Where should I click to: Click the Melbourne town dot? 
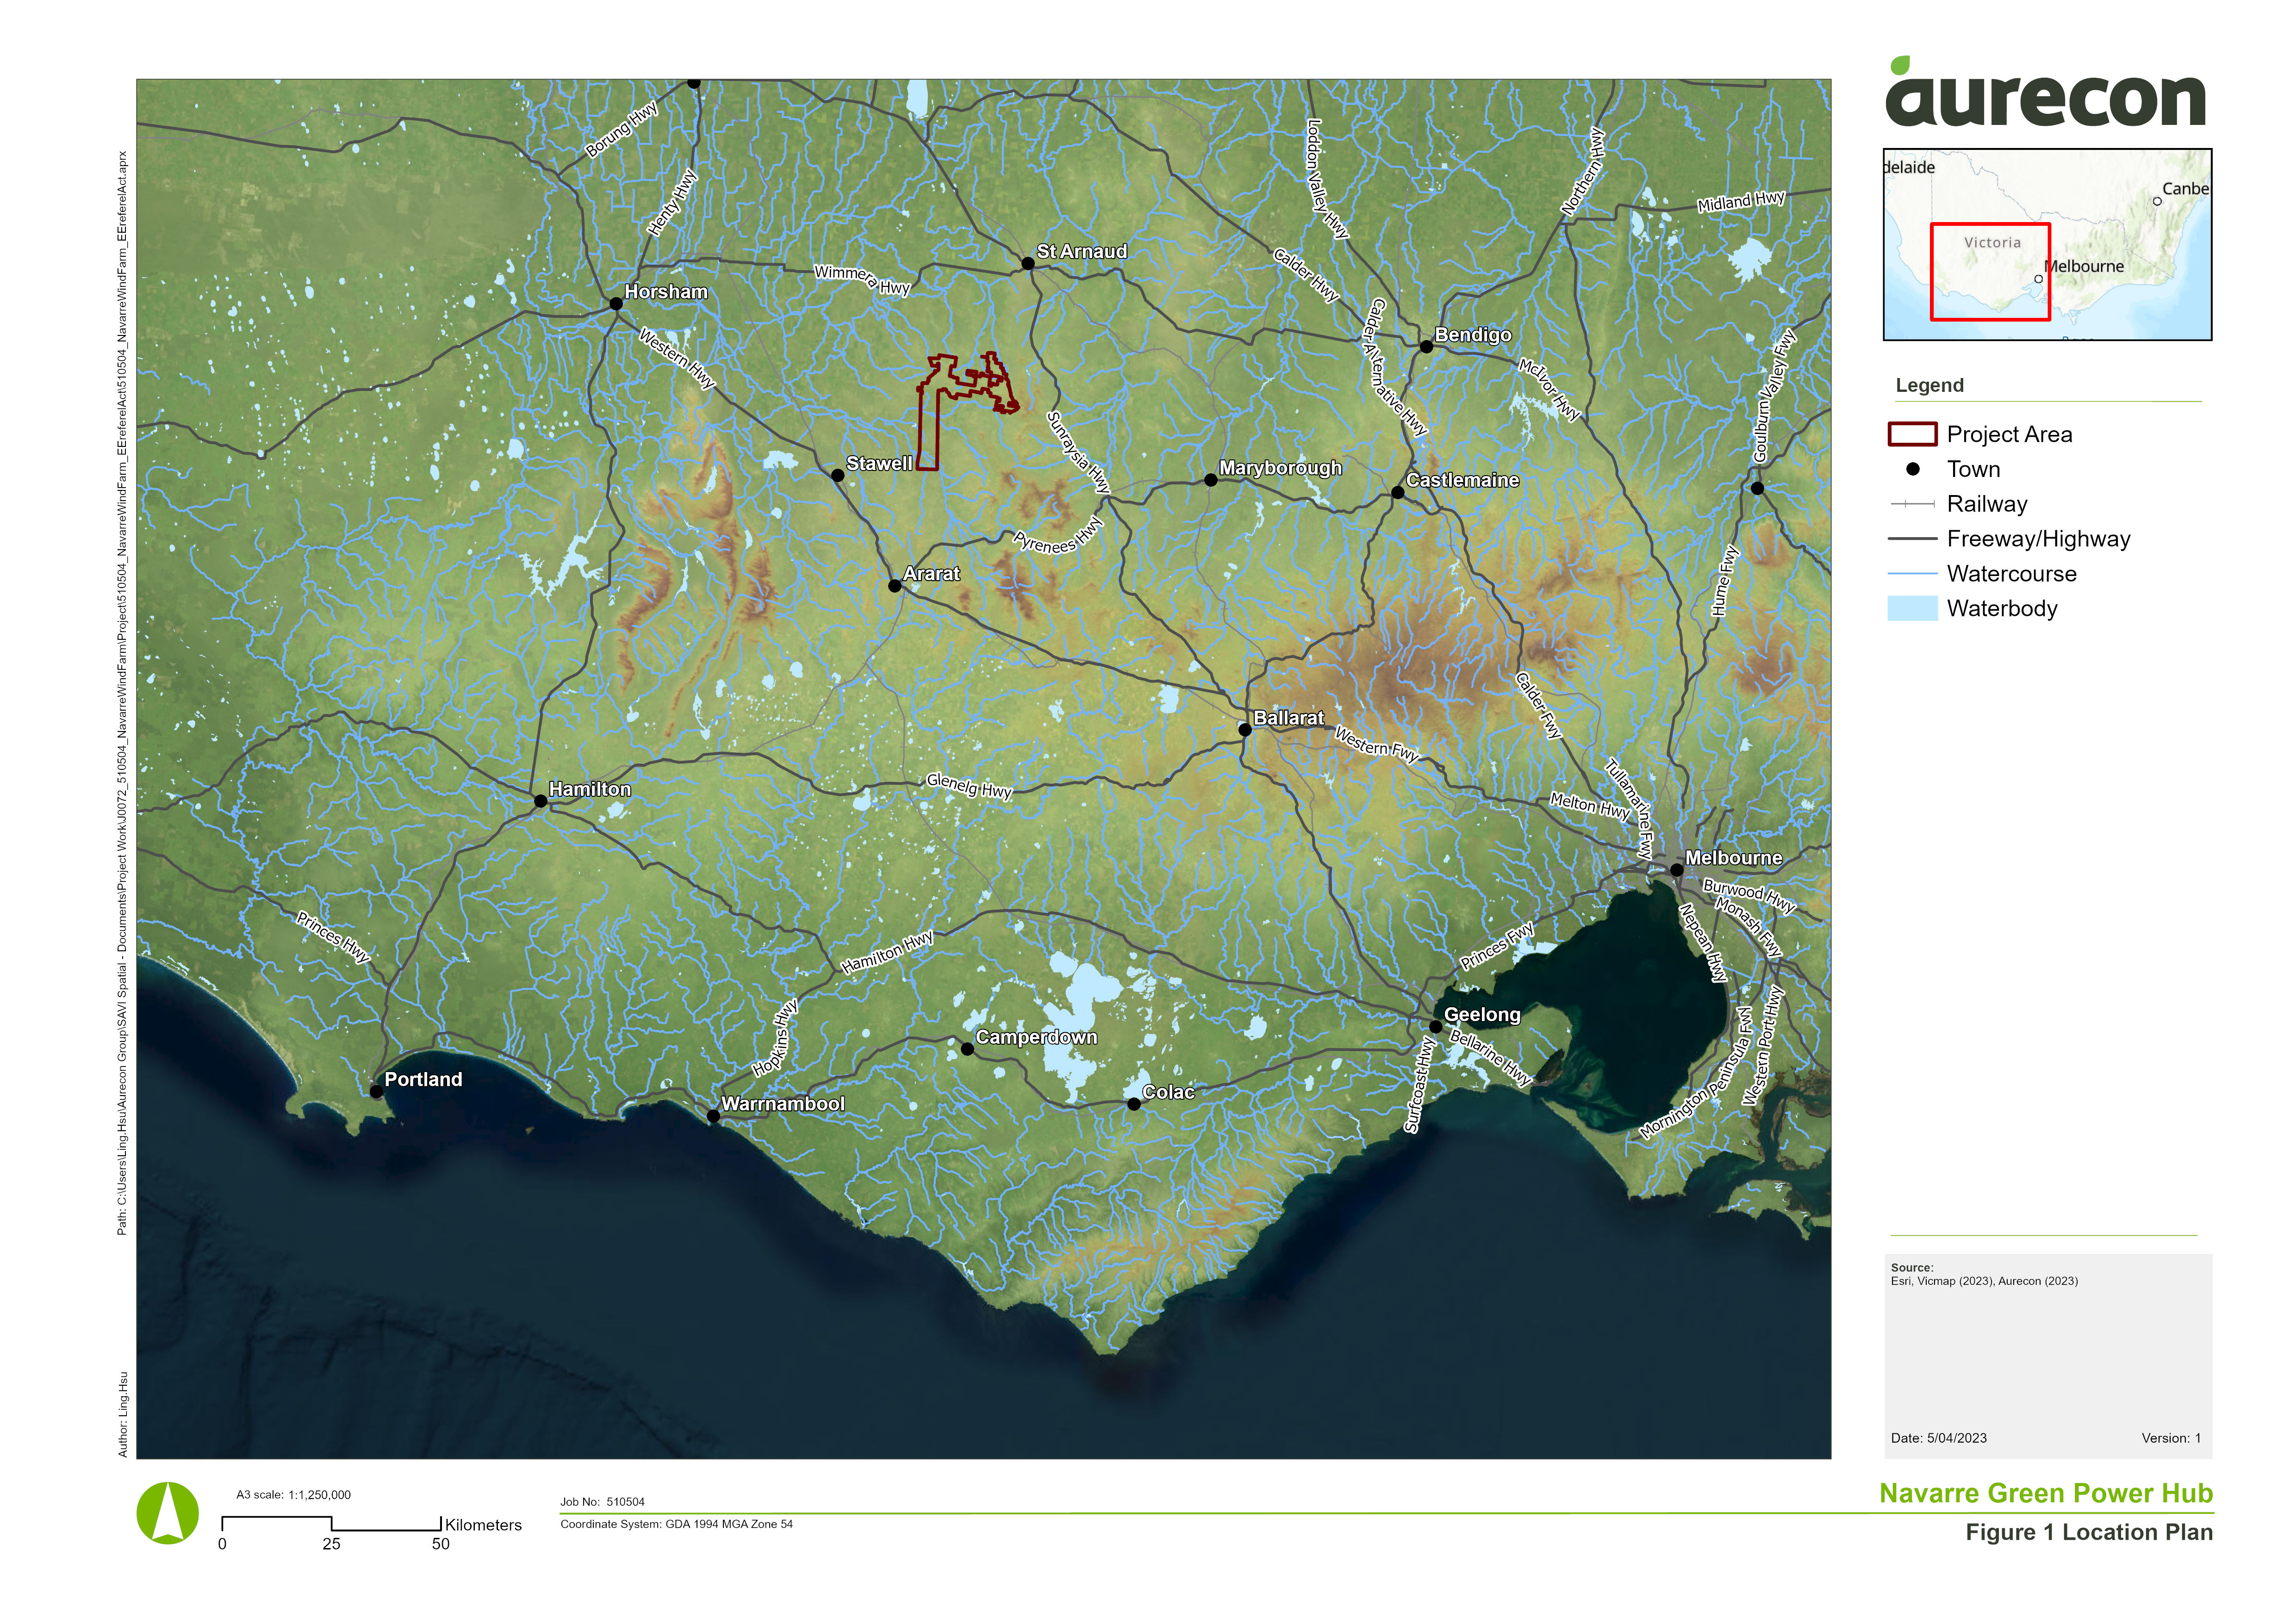(1677, 870)
